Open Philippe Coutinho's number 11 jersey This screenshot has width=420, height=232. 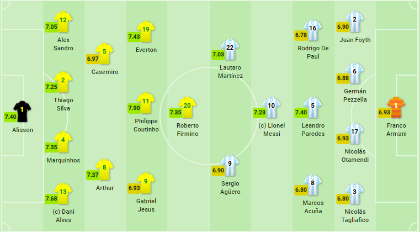pos(146,103)
